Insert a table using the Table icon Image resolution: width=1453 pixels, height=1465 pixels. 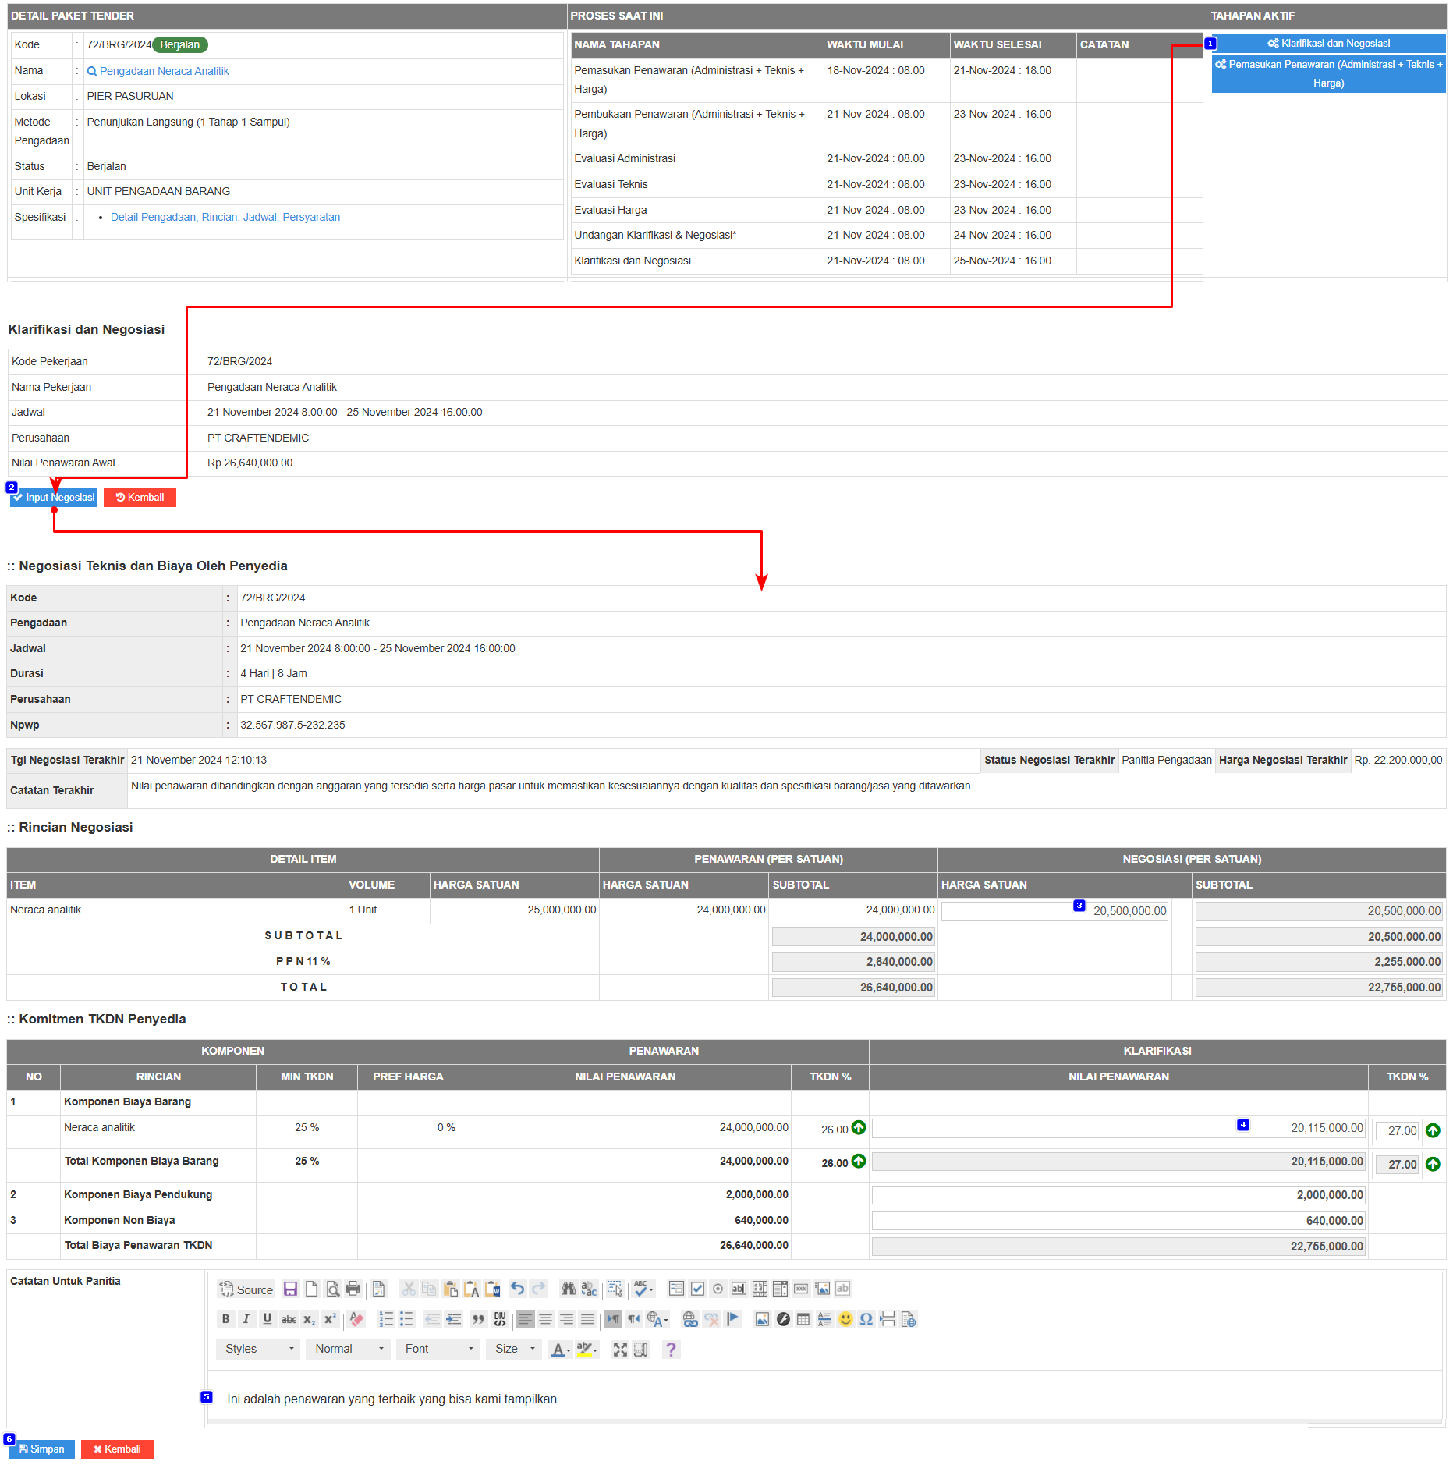803,1319
